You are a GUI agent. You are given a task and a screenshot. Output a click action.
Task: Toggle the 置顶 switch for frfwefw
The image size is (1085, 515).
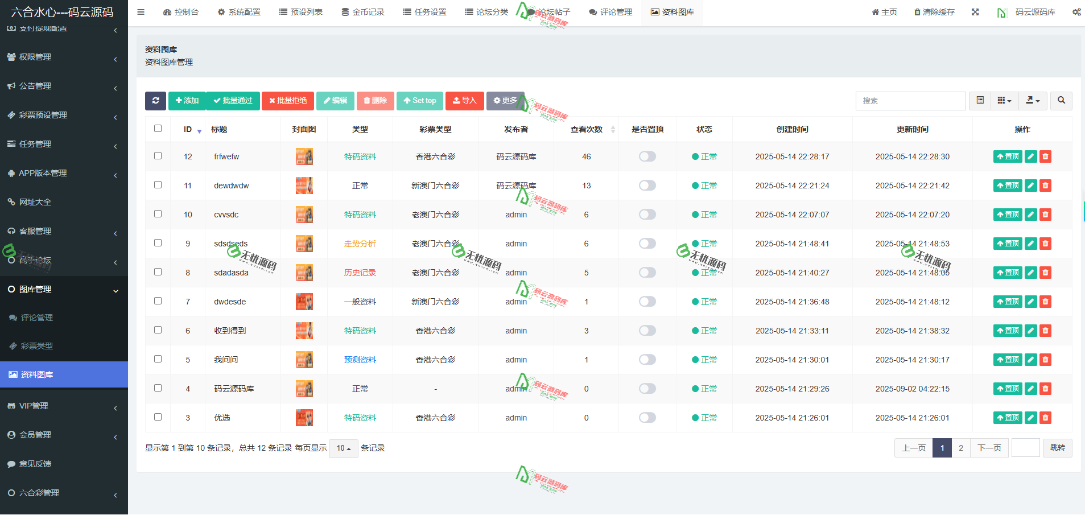pos(646,156)
